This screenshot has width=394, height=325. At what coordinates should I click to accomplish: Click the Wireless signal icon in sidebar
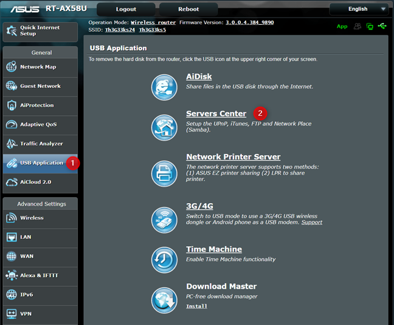coord(12,218)
